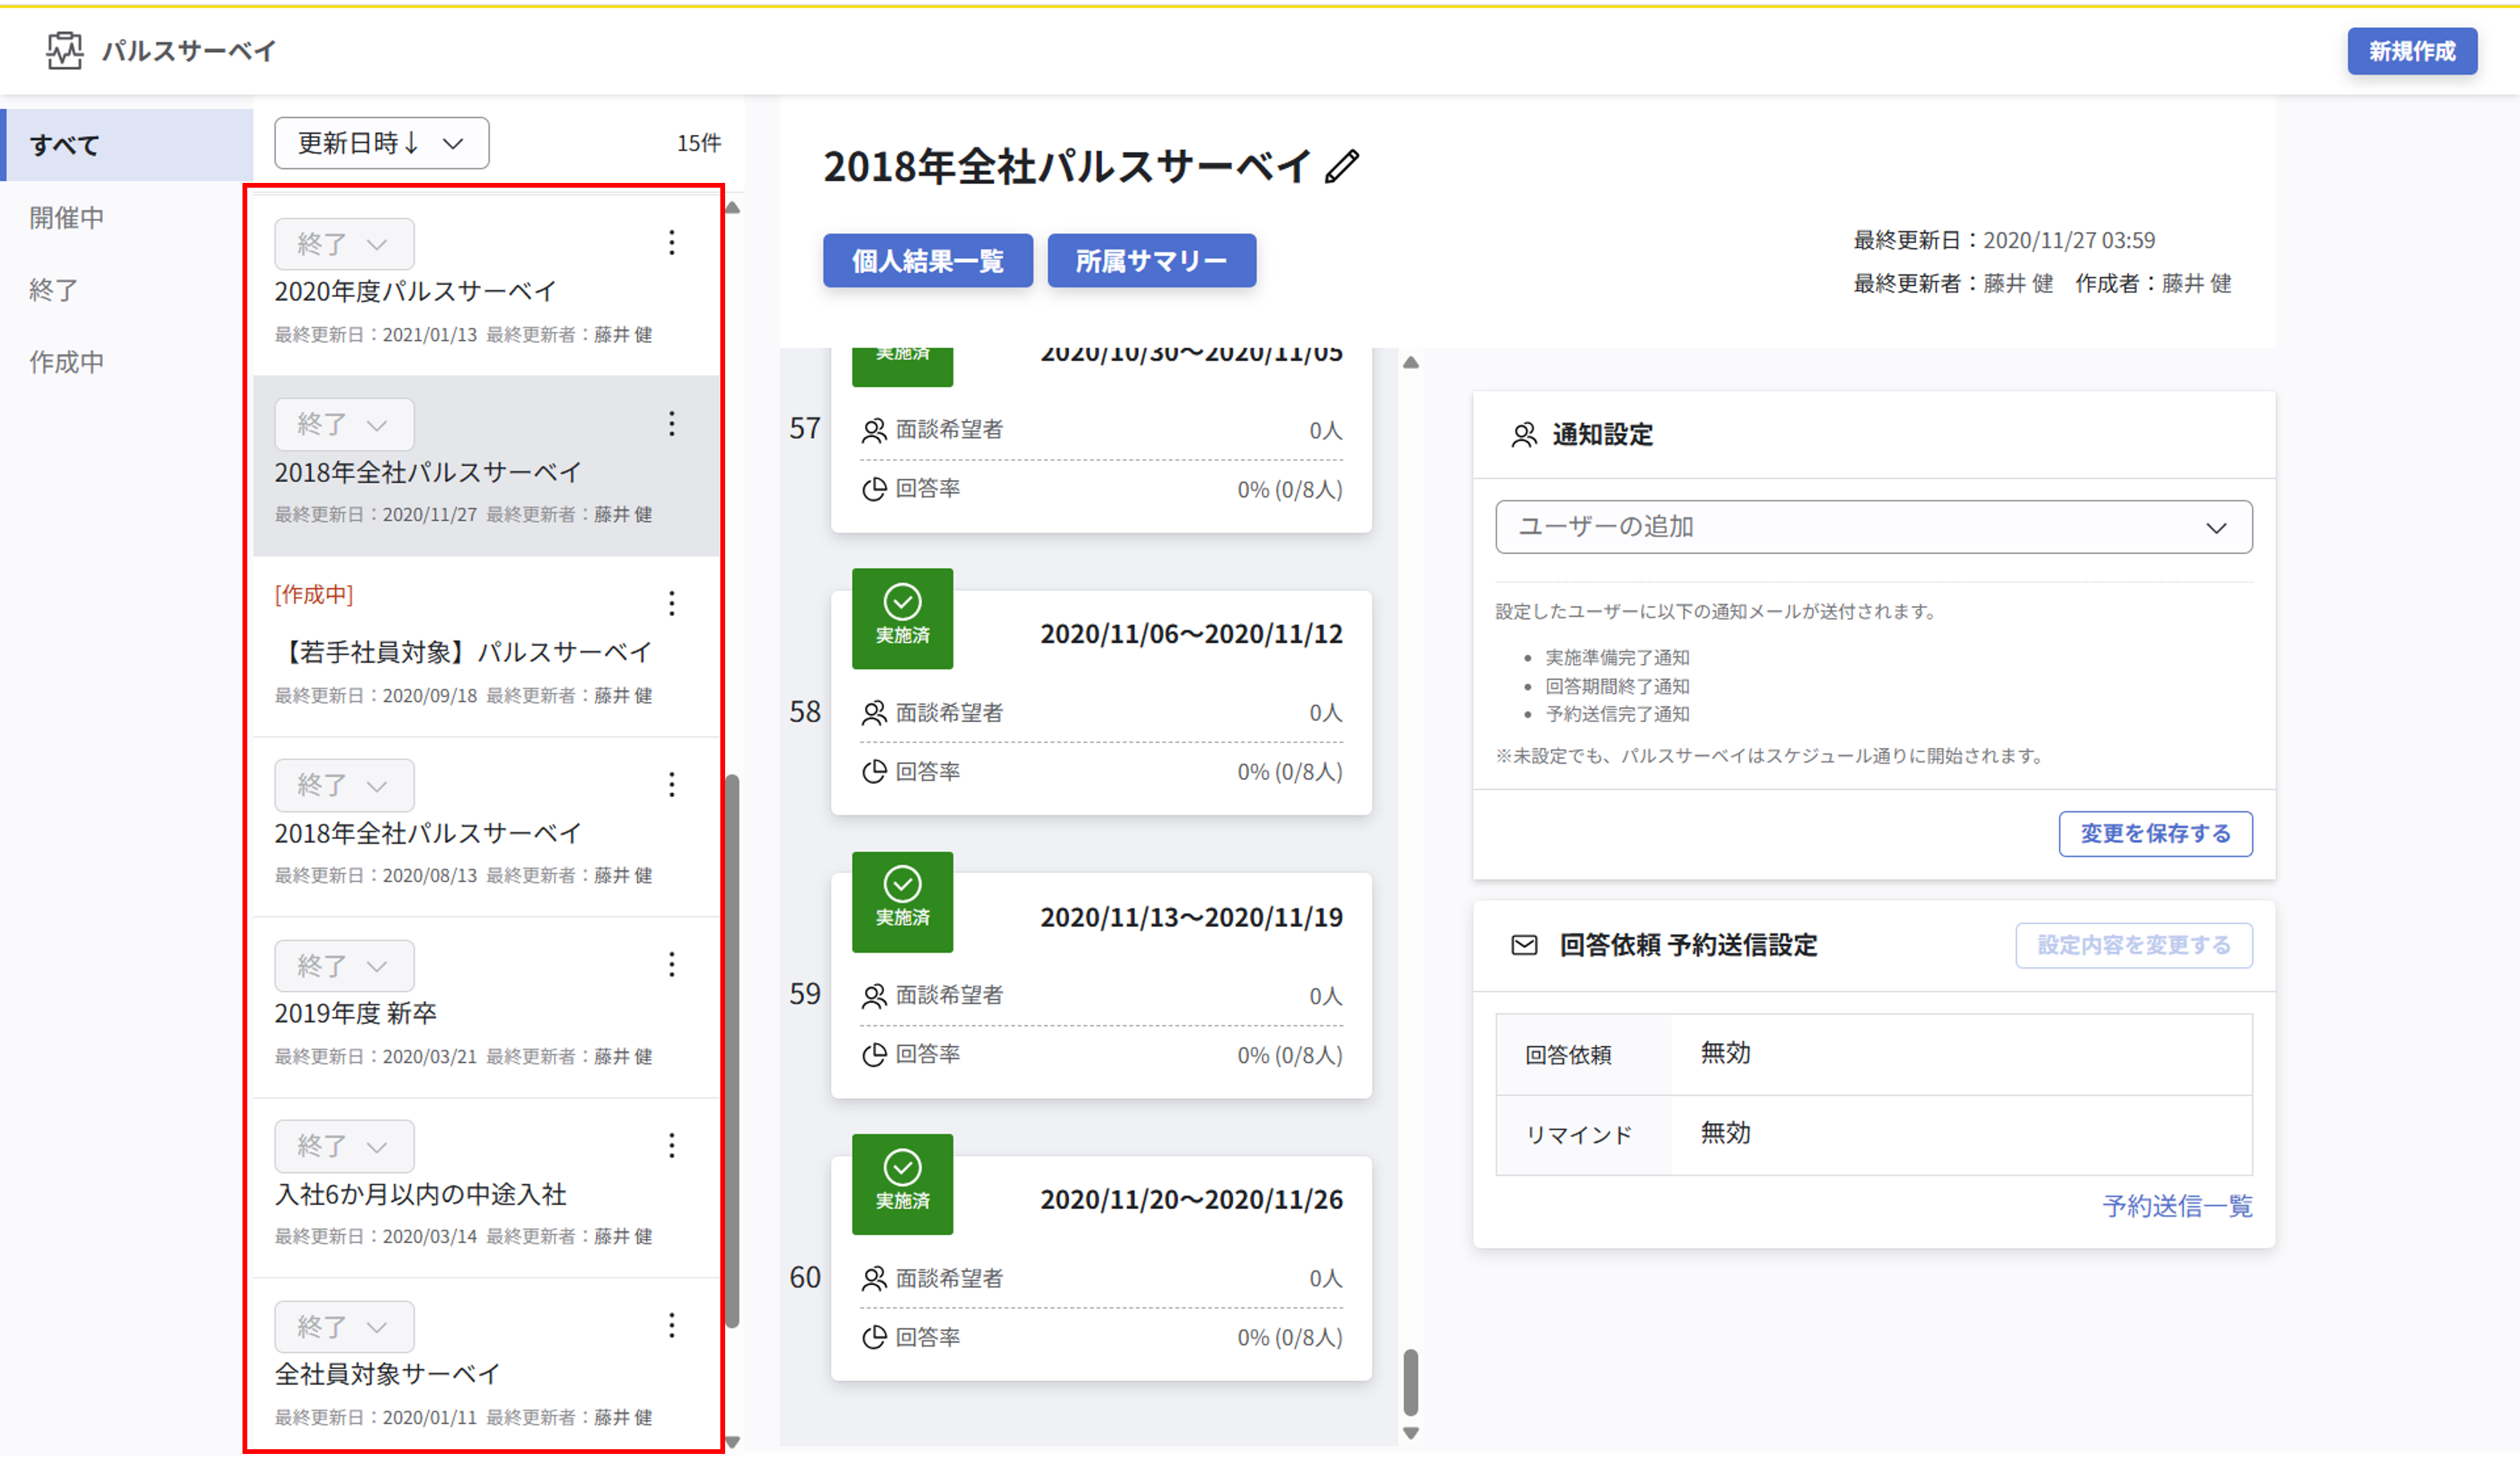Click the リマインド row label
Screen dimensions: 2520x1470
coord(1579,1135)
